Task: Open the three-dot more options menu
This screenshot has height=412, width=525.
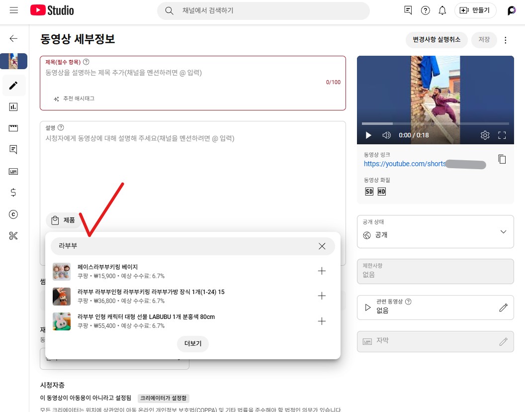Action: 506,40
